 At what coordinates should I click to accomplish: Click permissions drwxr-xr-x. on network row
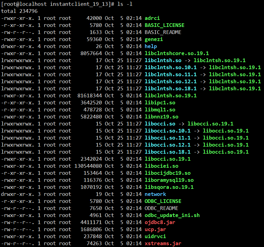point(17,194)
